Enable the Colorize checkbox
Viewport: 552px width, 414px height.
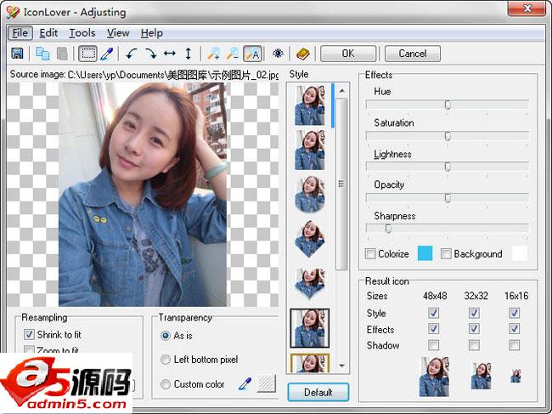[370, 253]
